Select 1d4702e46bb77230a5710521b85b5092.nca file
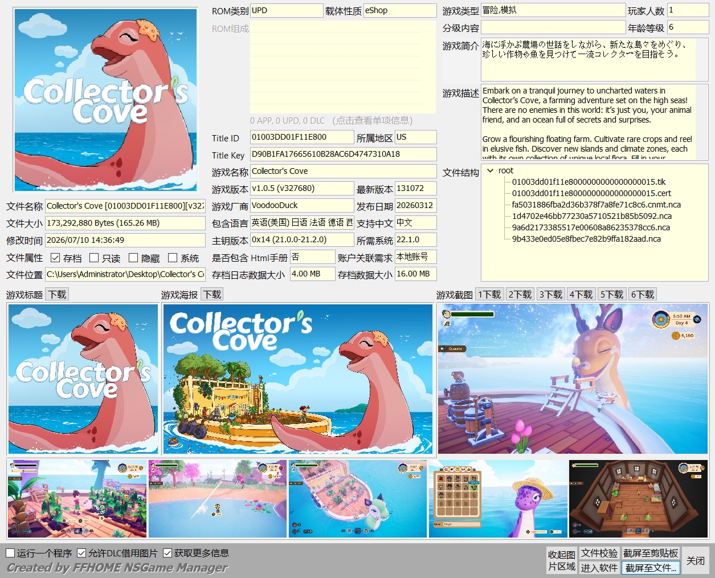715x578 pixels. [x=591, y=216]
